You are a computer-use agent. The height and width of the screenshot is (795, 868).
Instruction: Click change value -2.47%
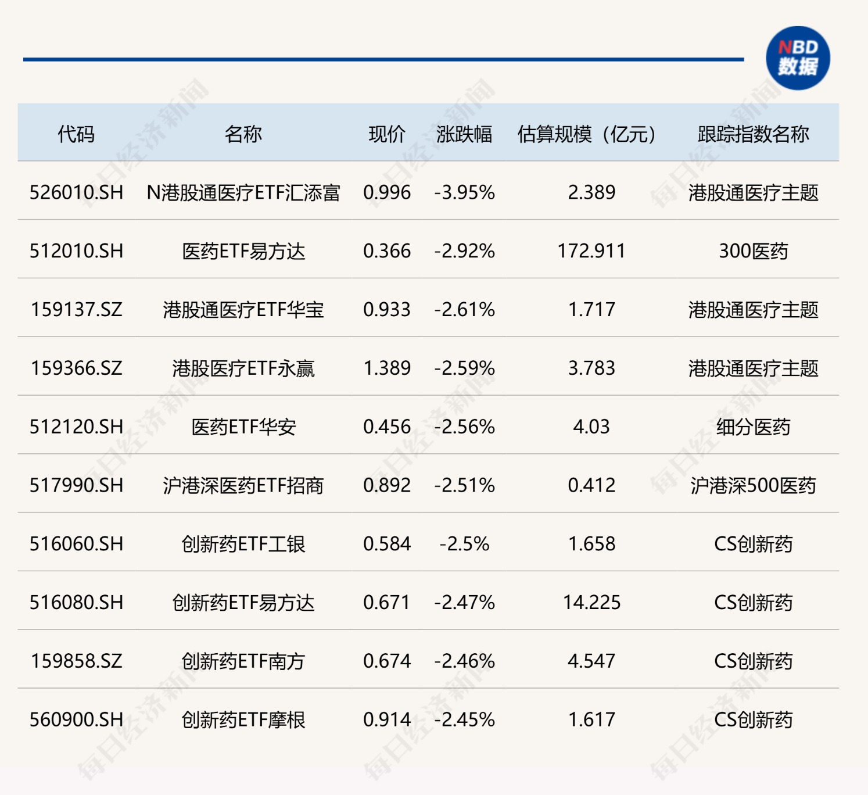pyautogui.click(x=464, y=603)
